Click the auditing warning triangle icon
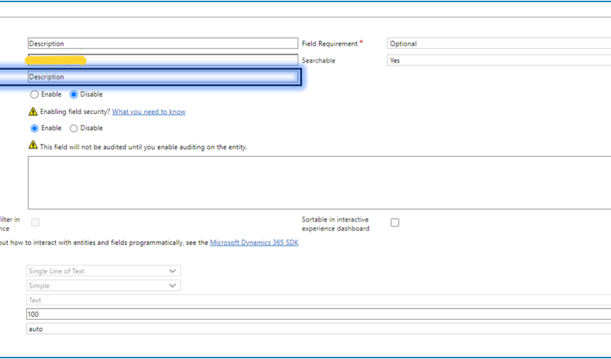Viewport: 611px width, 359px height. point(32,146)
